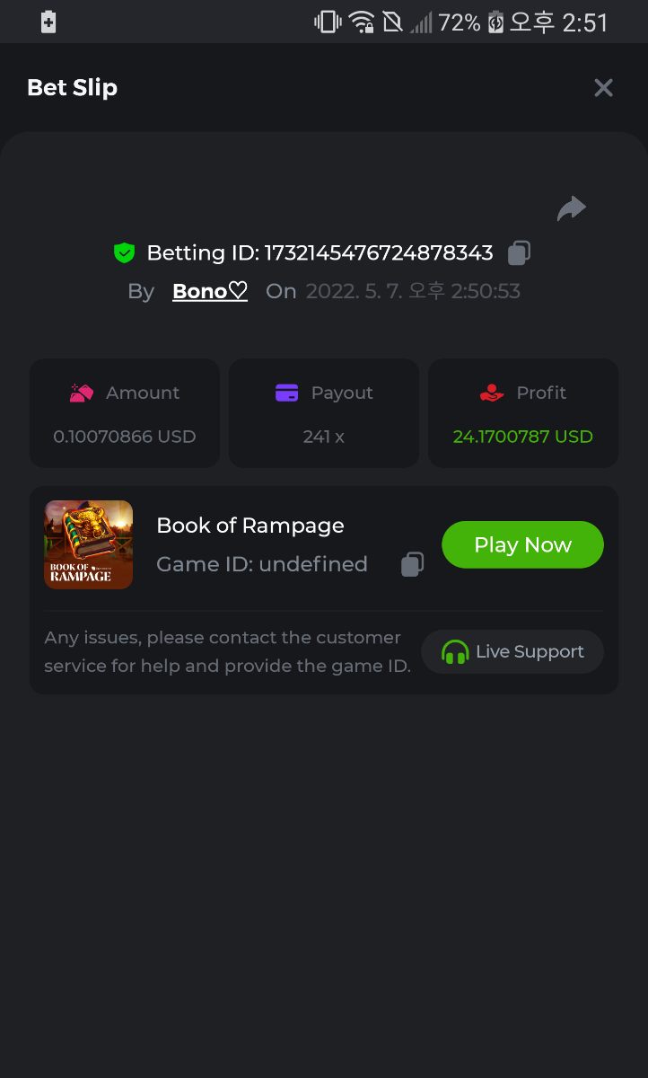Tap the red Profit hand icon
The width and height of the screenshot is (648, 1078).
(492, 393)
